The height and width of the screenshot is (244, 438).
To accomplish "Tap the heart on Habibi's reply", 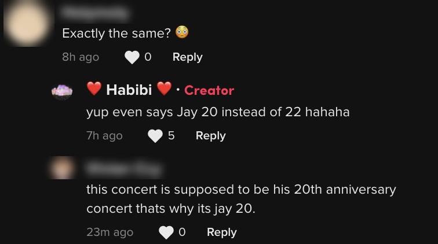I will coord(155,136).
